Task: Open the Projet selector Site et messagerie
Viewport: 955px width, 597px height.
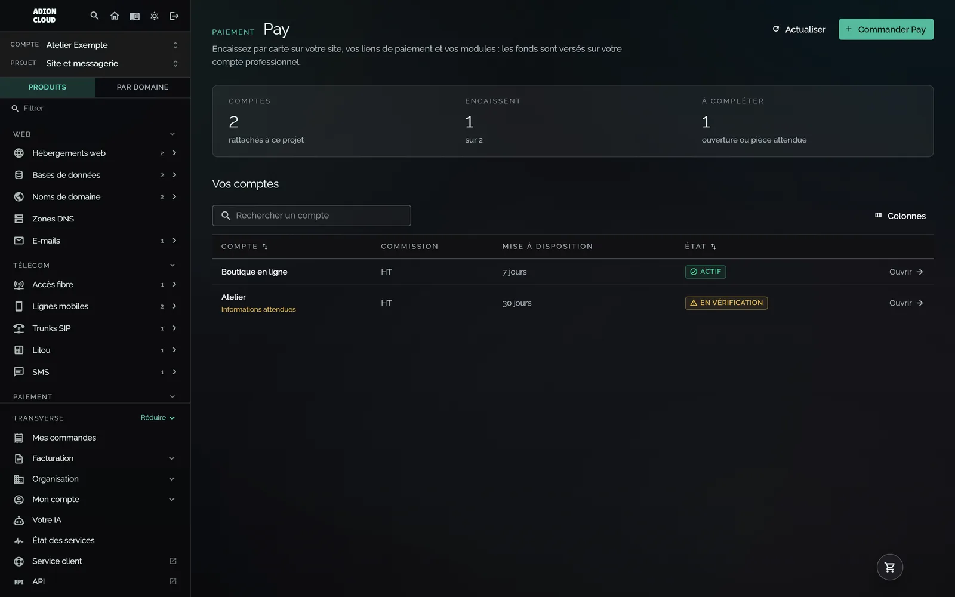Action: click(95, 63)
